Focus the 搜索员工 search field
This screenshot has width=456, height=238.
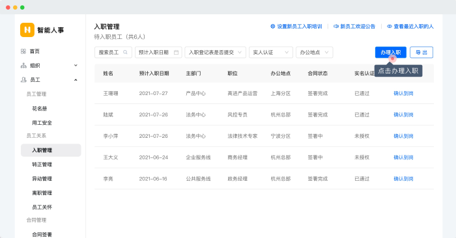113,52
